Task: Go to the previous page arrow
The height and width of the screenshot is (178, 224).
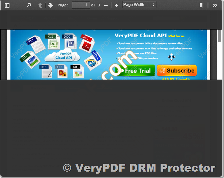Action: pyautogui.click(x=40, y=5)
